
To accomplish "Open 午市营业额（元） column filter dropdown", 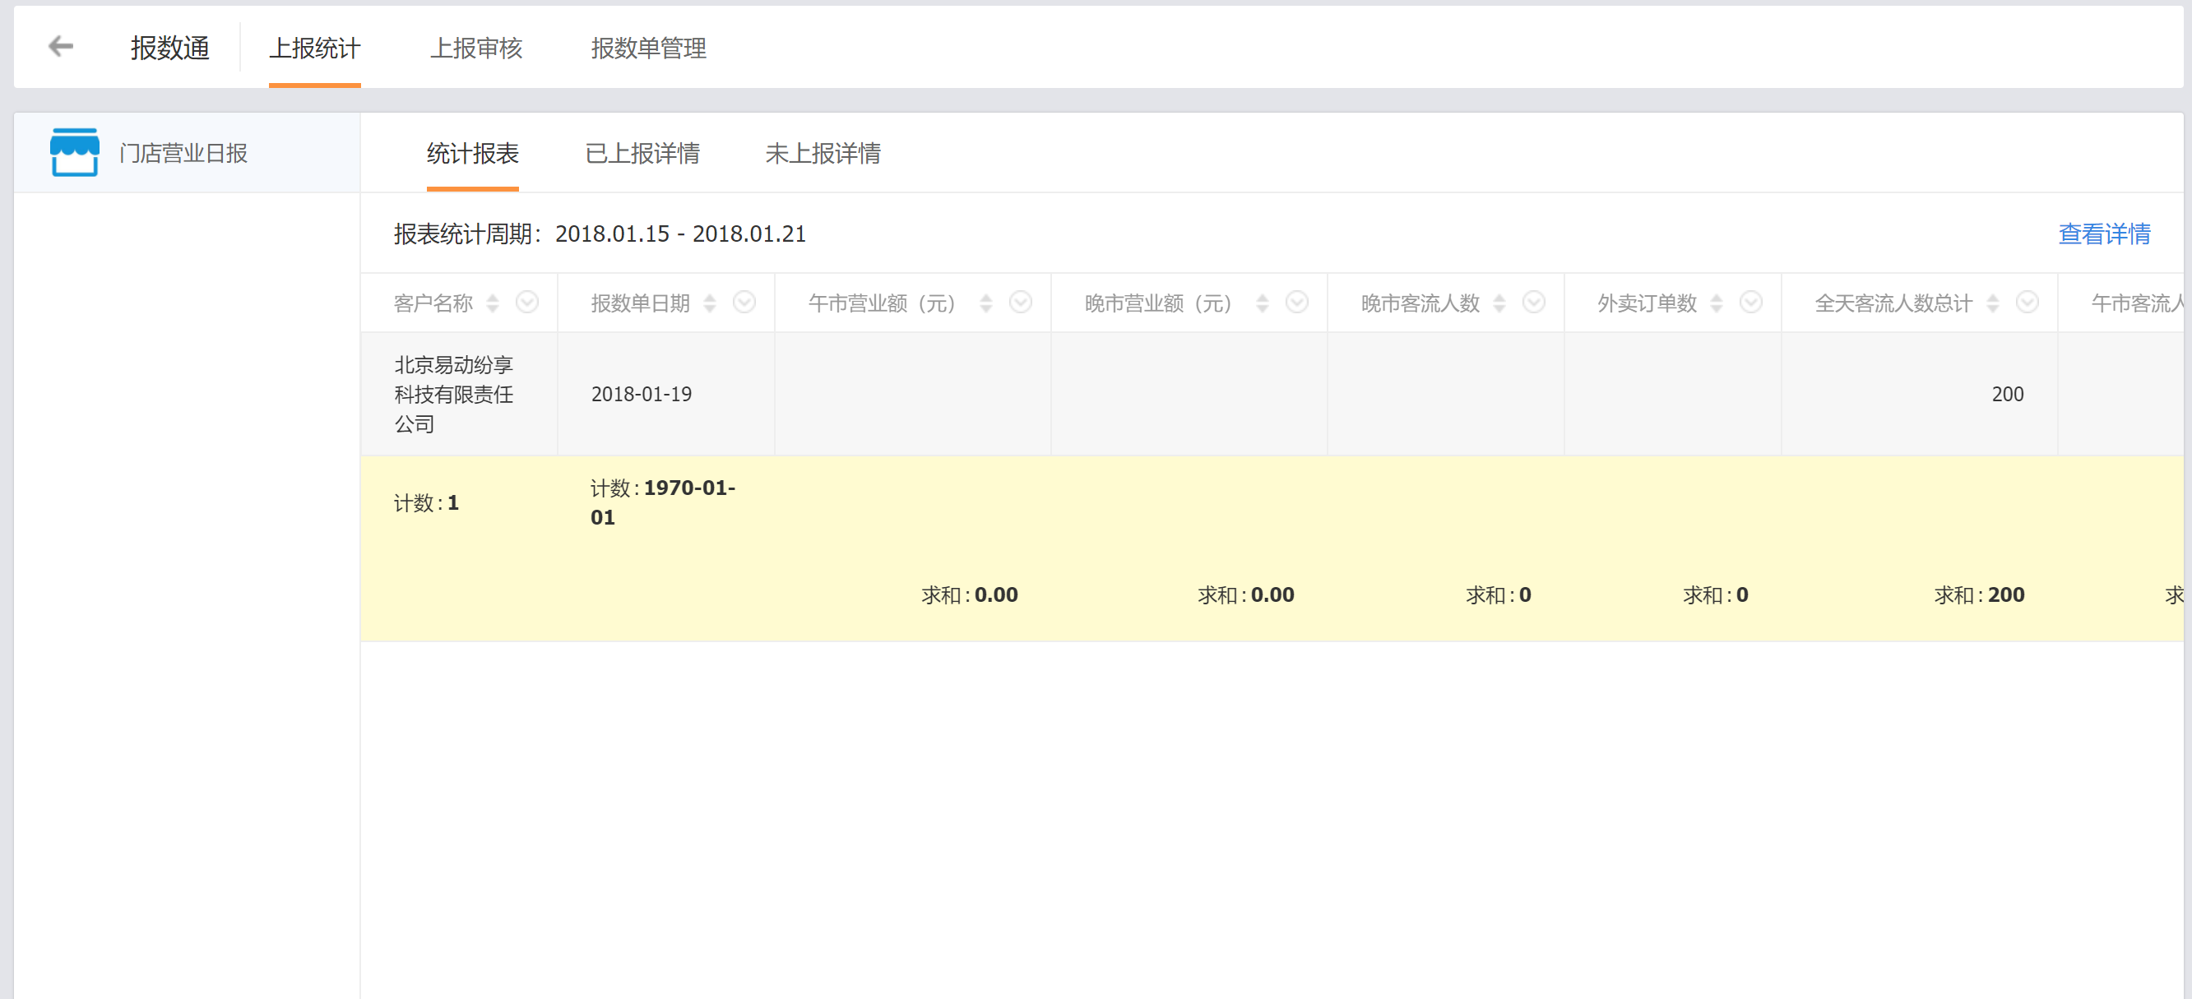I will click(x=1020, y=302).
